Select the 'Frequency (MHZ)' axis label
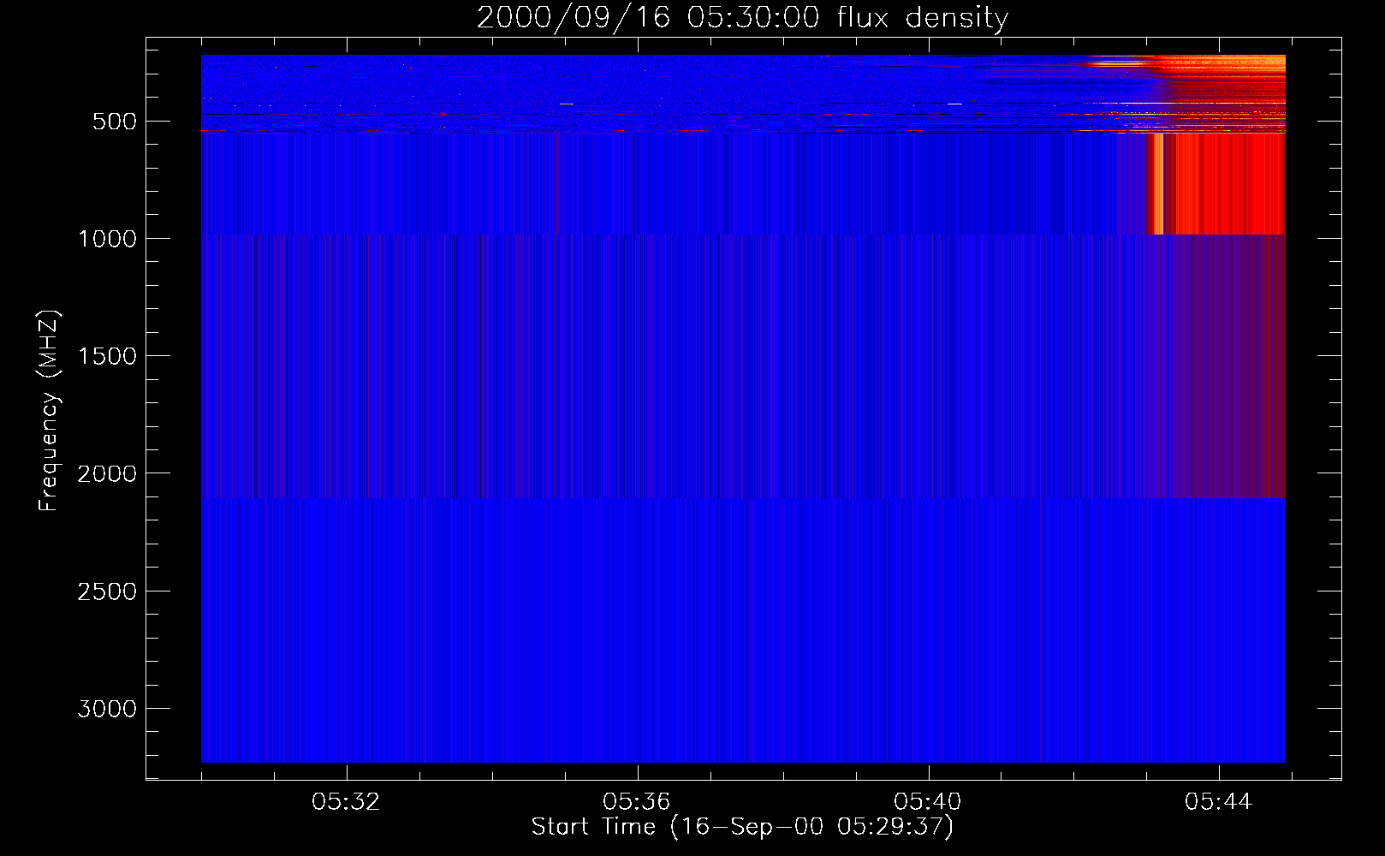This screenshot has width=1385, height=856. [x=49, y=411]
